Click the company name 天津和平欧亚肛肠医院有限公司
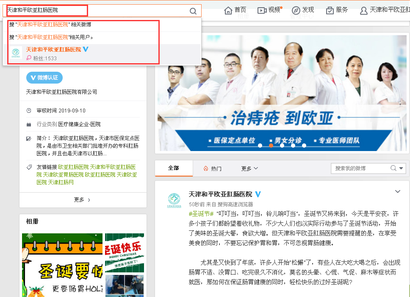This screenshot has height=297, width=410. pyautogui.click(x=61, y=92)
